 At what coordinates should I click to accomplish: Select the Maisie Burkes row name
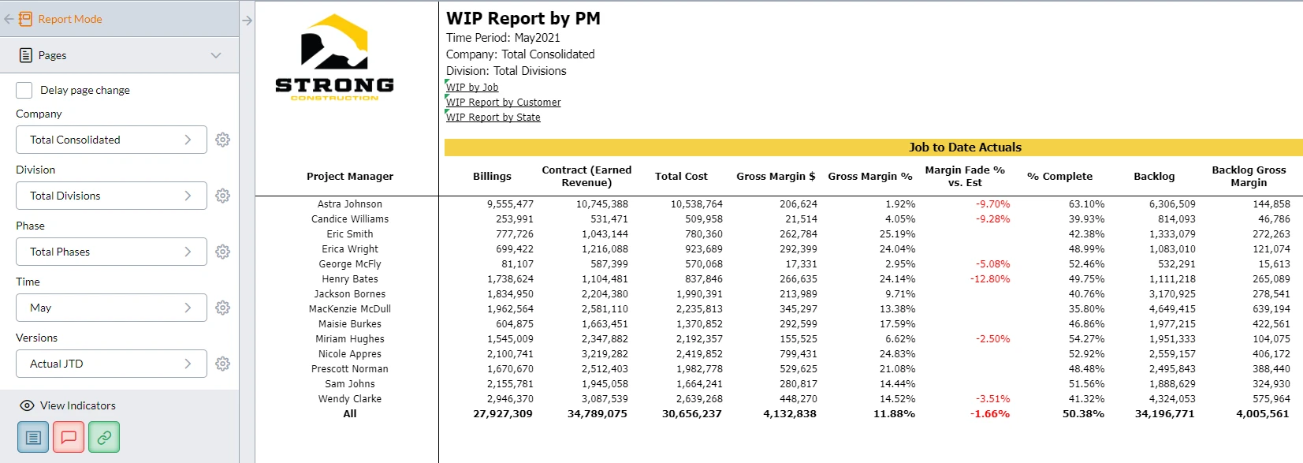point(350,324)
